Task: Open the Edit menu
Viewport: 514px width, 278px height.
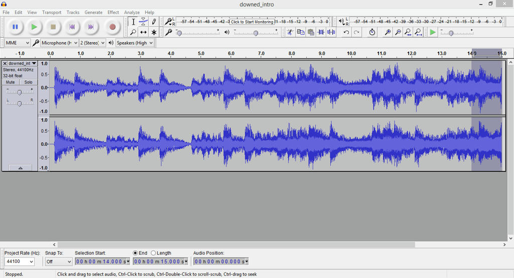Action: 19,12
